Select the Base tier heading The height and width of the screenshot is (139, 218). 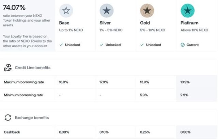click(64, 23)
